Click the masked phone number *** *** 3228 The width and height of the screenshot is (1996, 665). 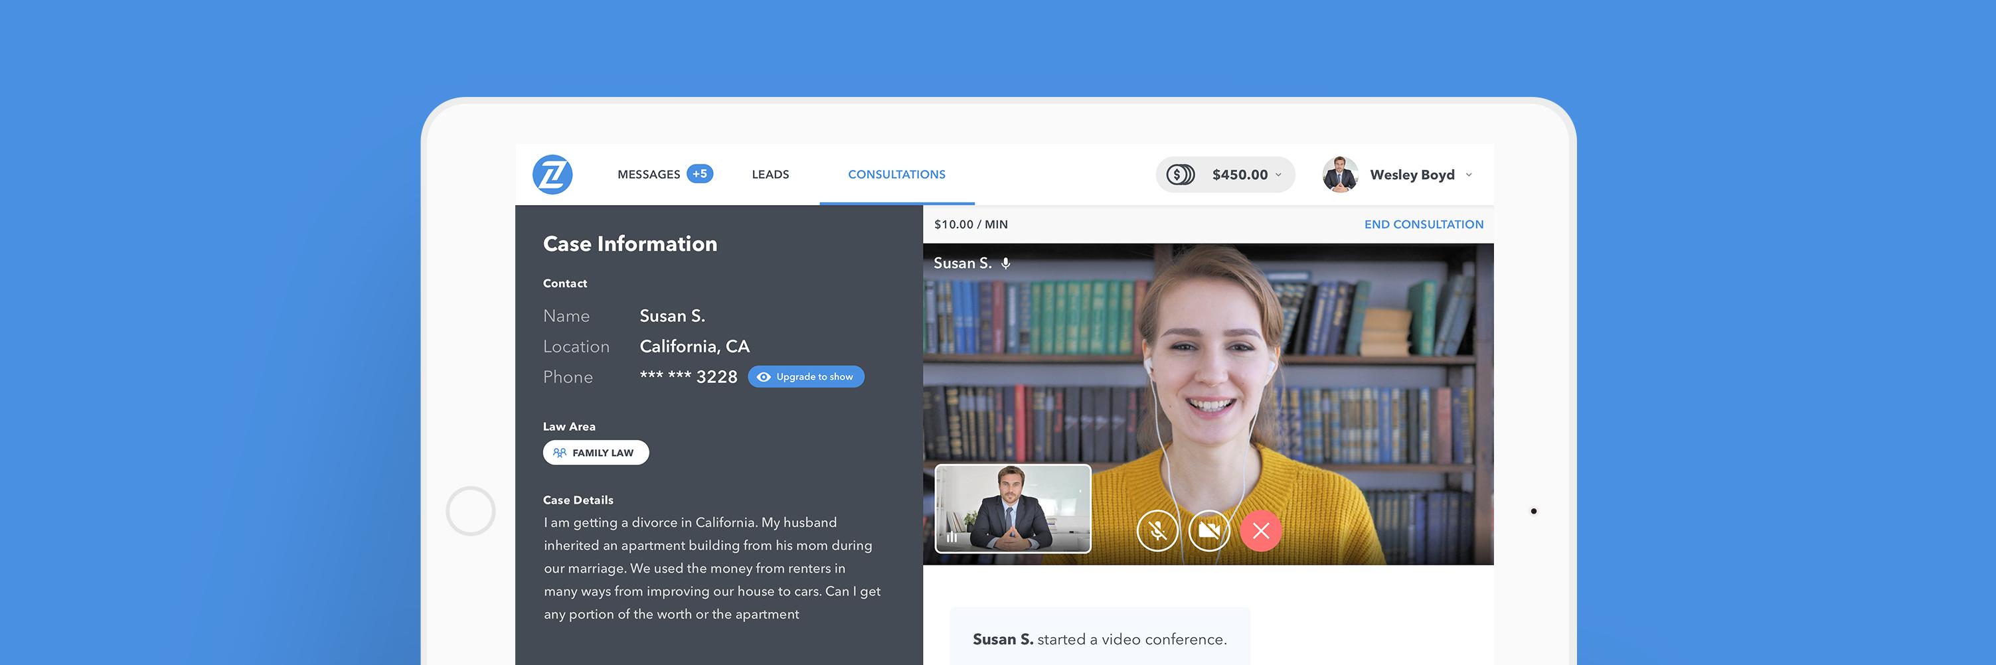pos(688,377)
